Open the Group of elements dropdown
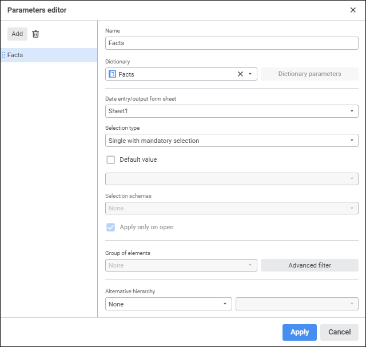This screenshot has width=366, height=347. point(181,265)
